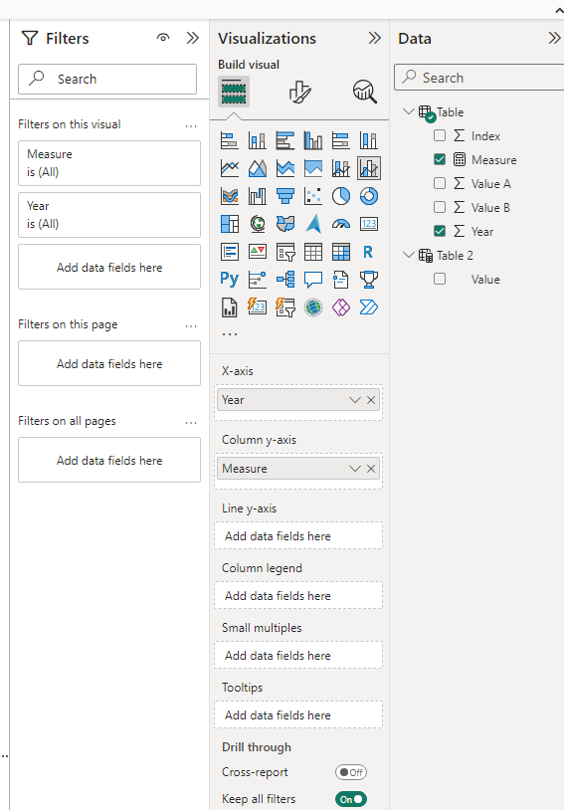The image size is (564, 810).
Task: Open the Year X-axis field dropdown
Action: click(354, 400)
